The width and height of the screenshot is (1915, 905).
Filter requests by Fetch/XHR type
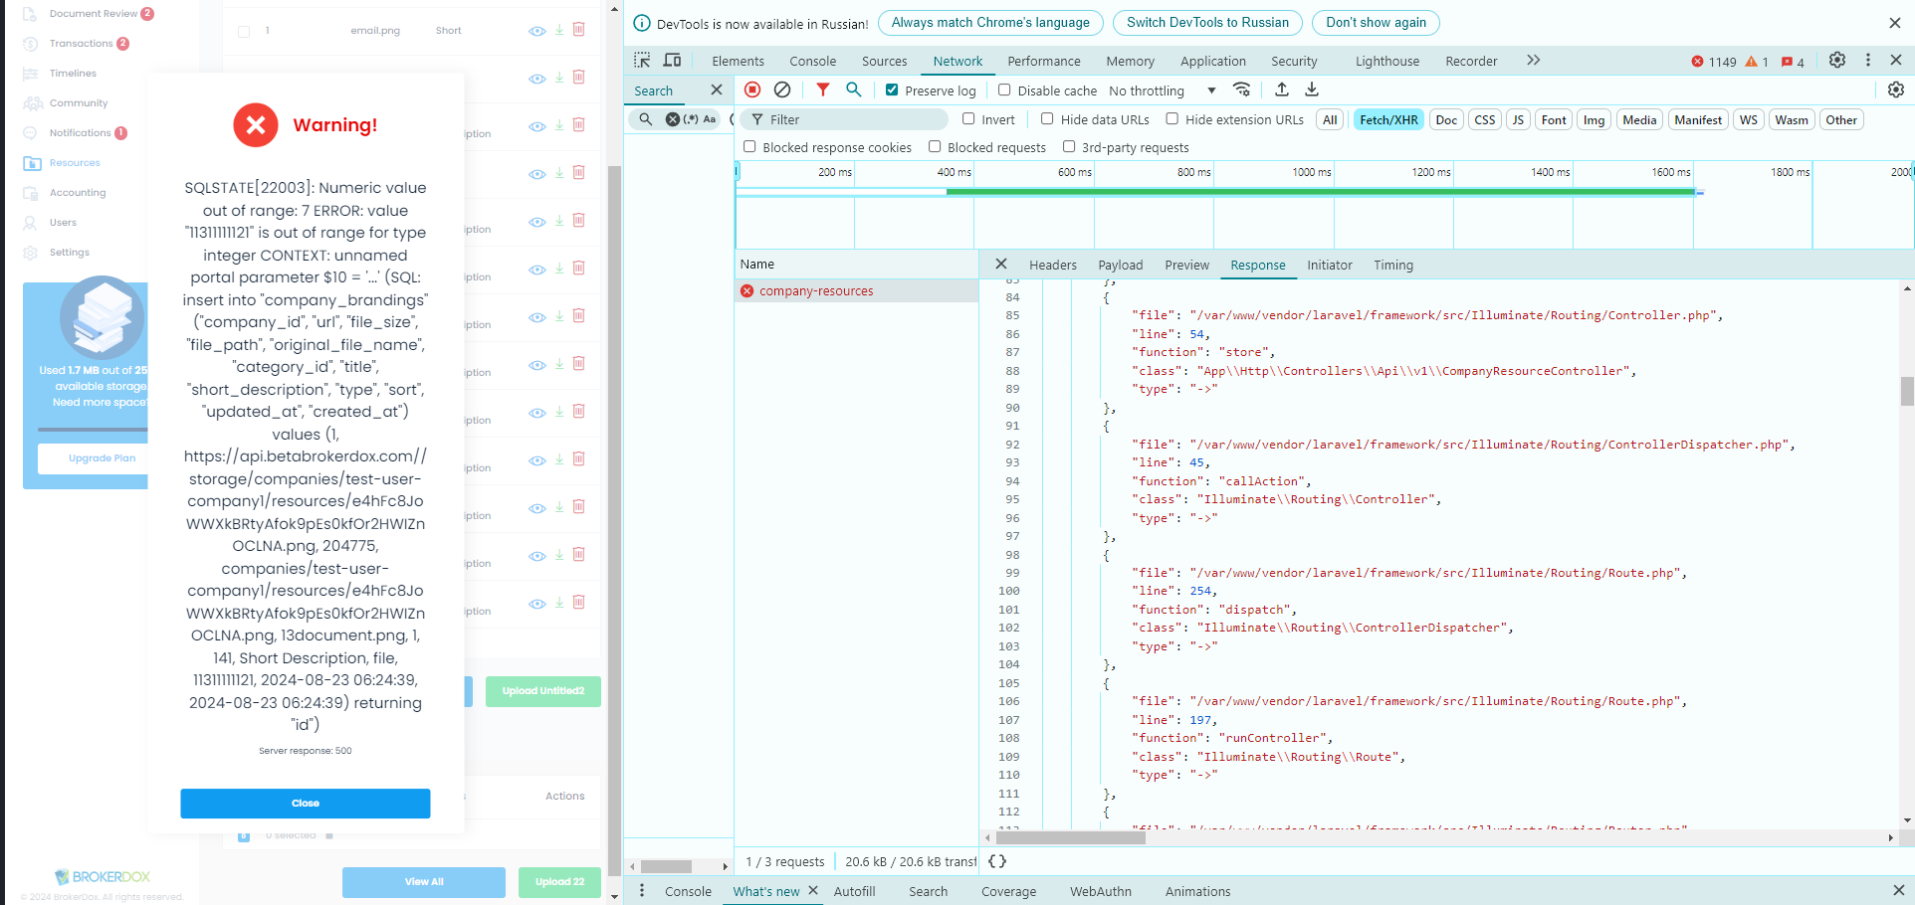[1388, 120]
